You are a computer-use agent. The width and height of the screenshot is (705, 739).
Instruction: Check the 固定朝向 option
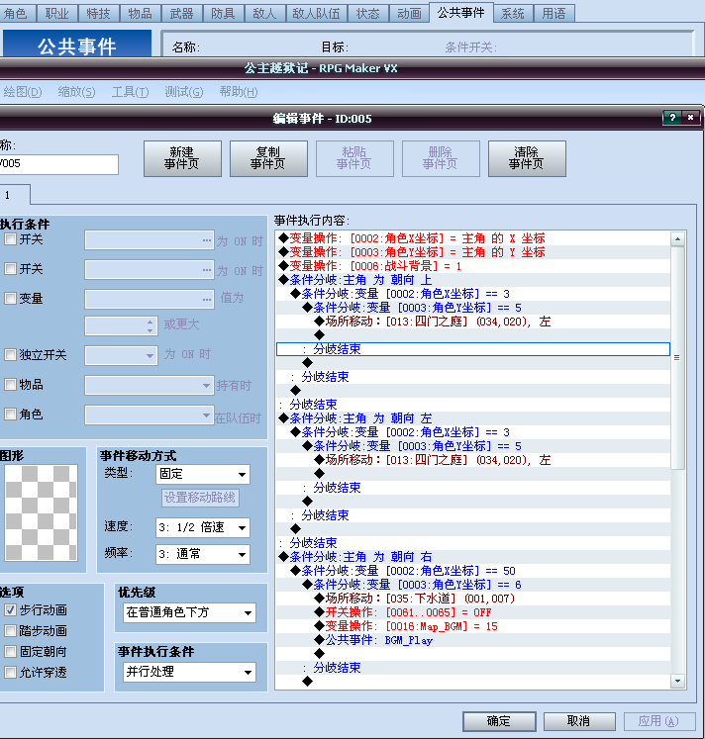(10, 651)
